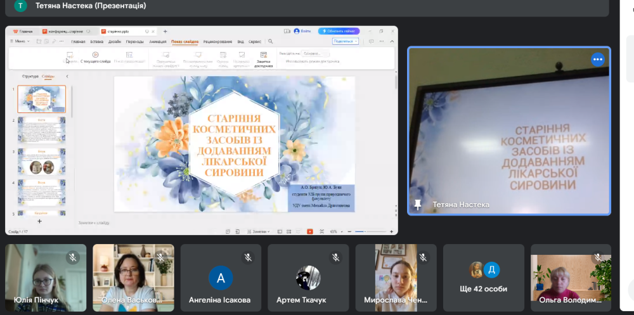Viewport: 634px width, 315px height.
Task: Click the 'С текущего слайда' play icon
Action: pos(95,55)
